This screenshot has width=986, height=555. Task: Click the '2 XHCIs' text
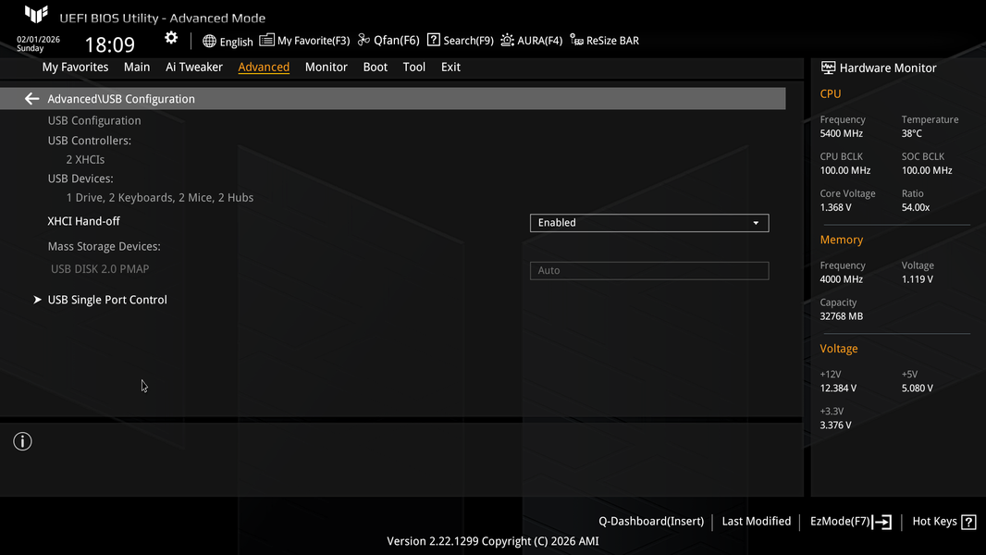[85, 160]
